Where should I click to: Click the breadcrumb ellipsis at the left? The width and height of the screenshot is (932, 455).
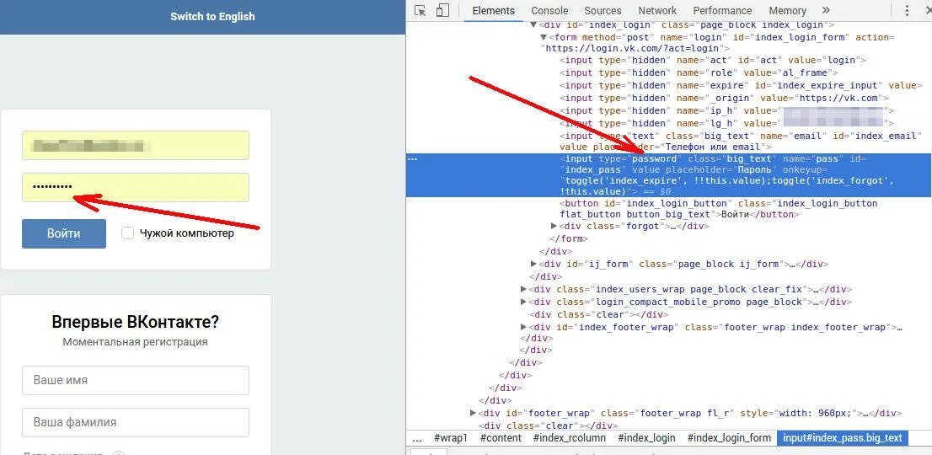[x=417, y=438]
